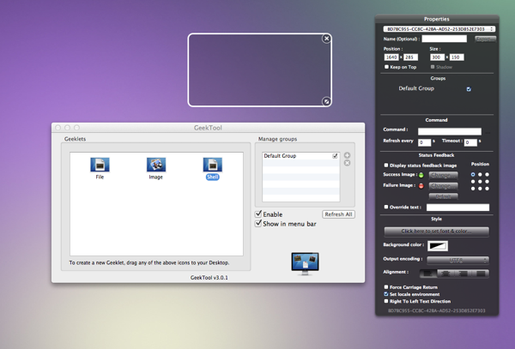Click the Position Y field 285
This screenshot has height=349, width=515.
410,57
